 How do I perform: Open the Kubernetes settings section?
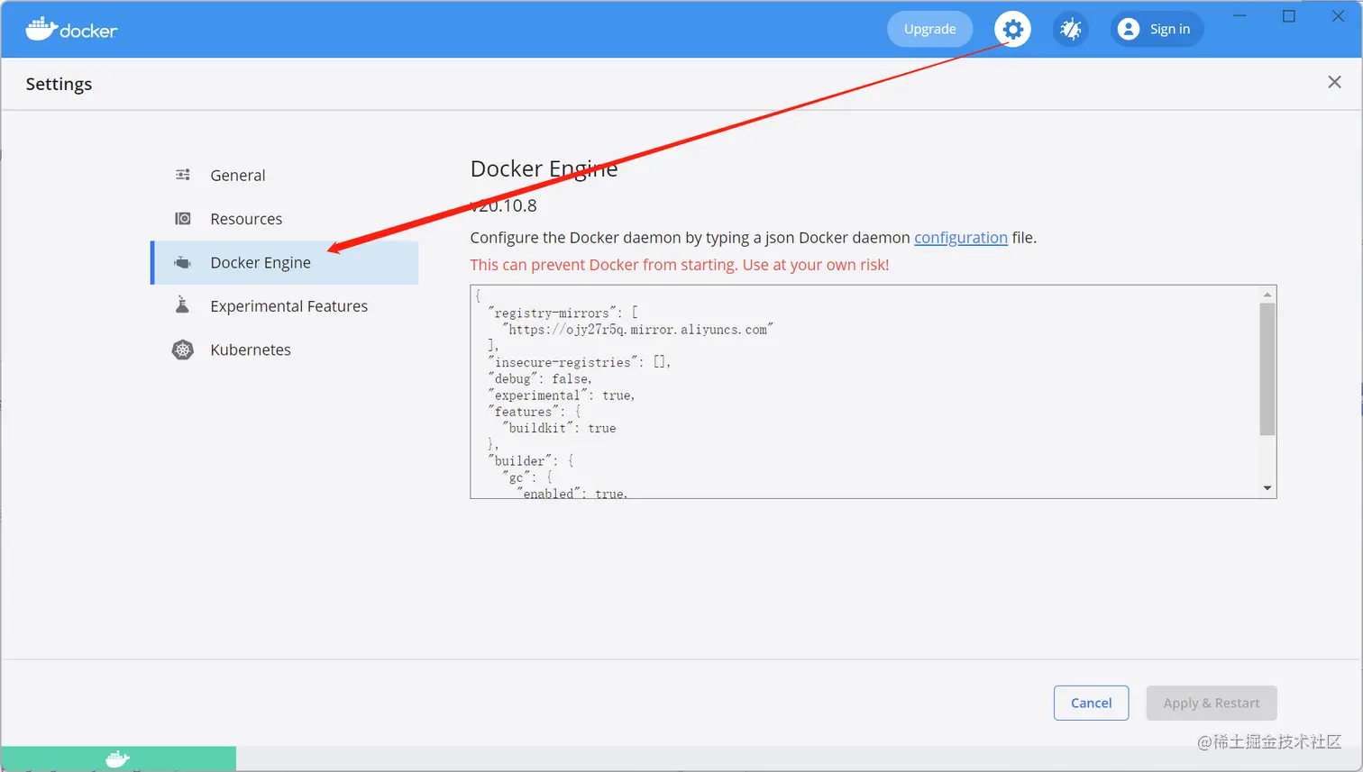pyautogui.click(x=284, y=350)
